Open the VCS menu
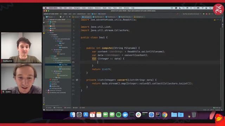225x126 pixels. tap(120, 8)
